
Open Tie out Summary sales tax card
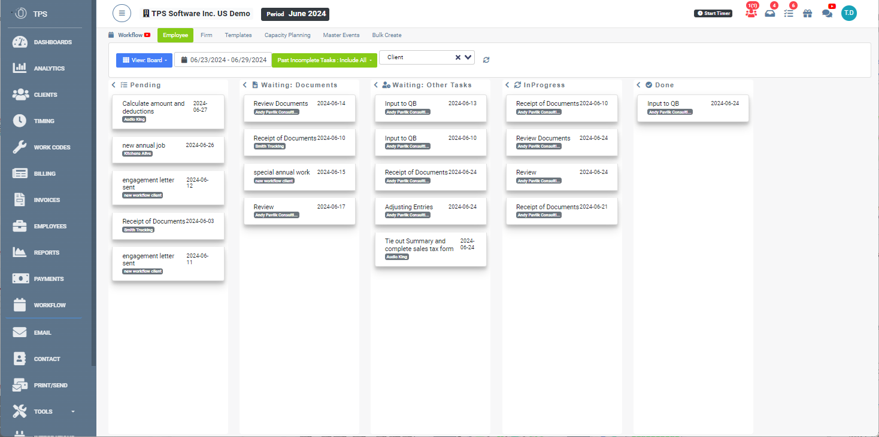(x=431, y=249)
